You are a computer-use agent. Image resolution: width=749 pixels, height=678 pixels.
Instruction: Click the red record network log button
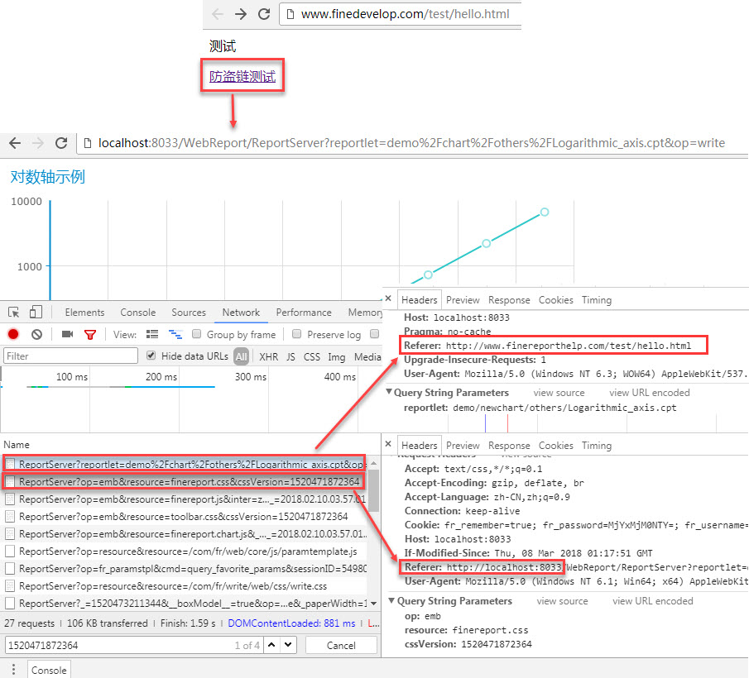pyautogui.click(x=13, y=335)
